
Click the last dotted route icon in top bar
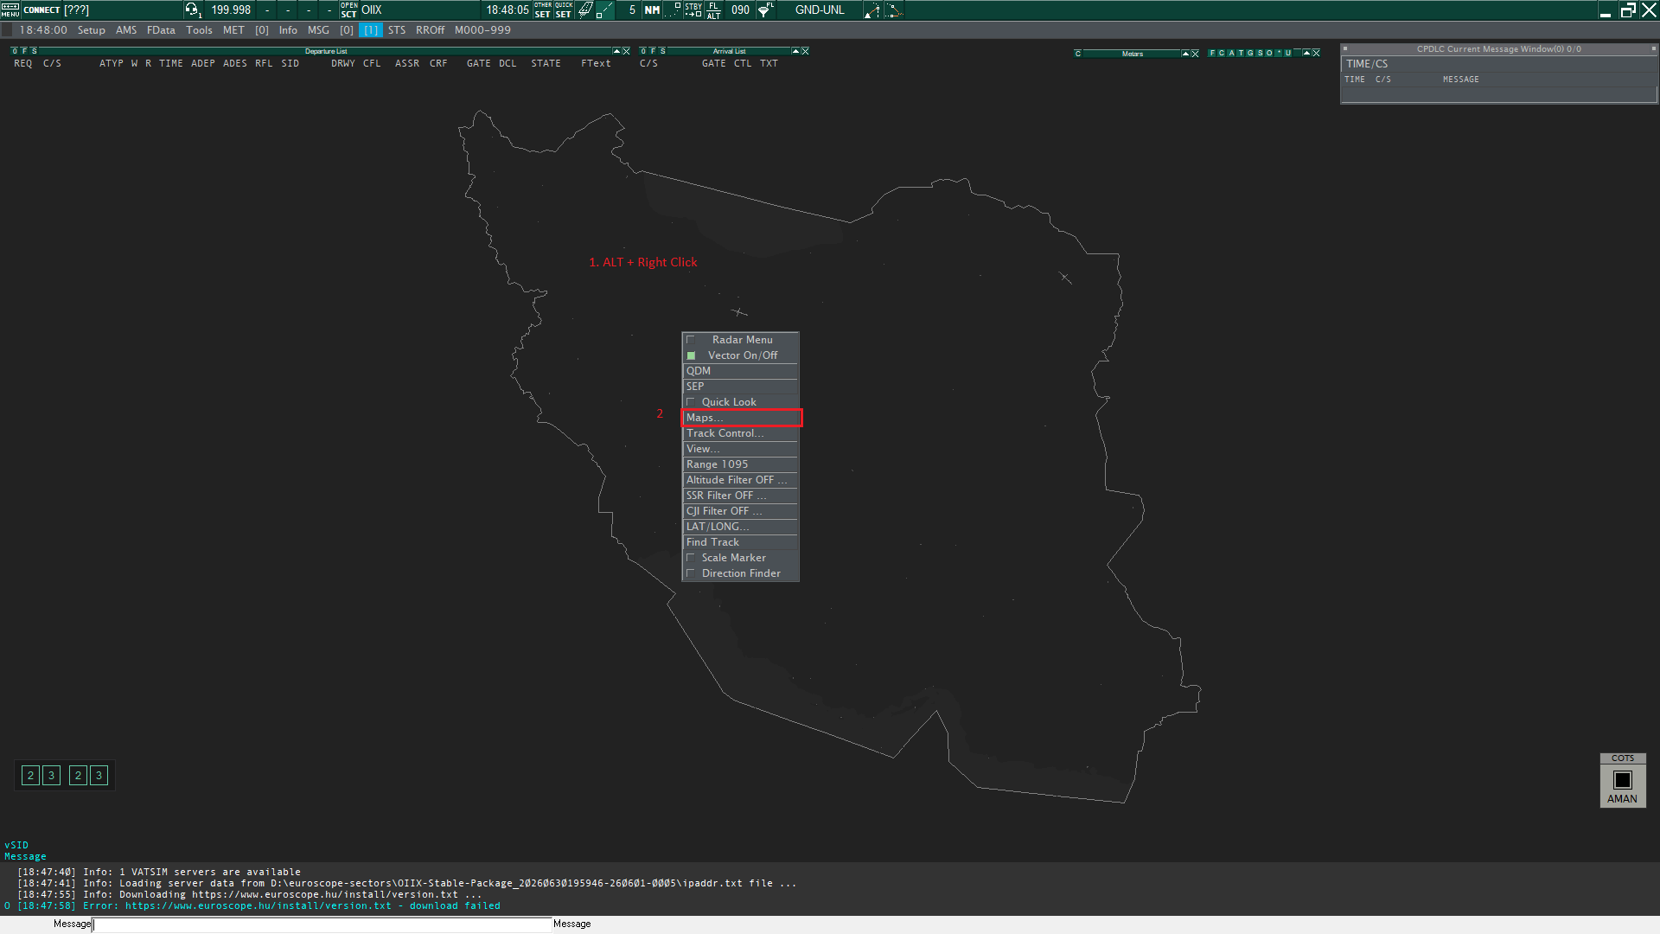pos(894,10)
